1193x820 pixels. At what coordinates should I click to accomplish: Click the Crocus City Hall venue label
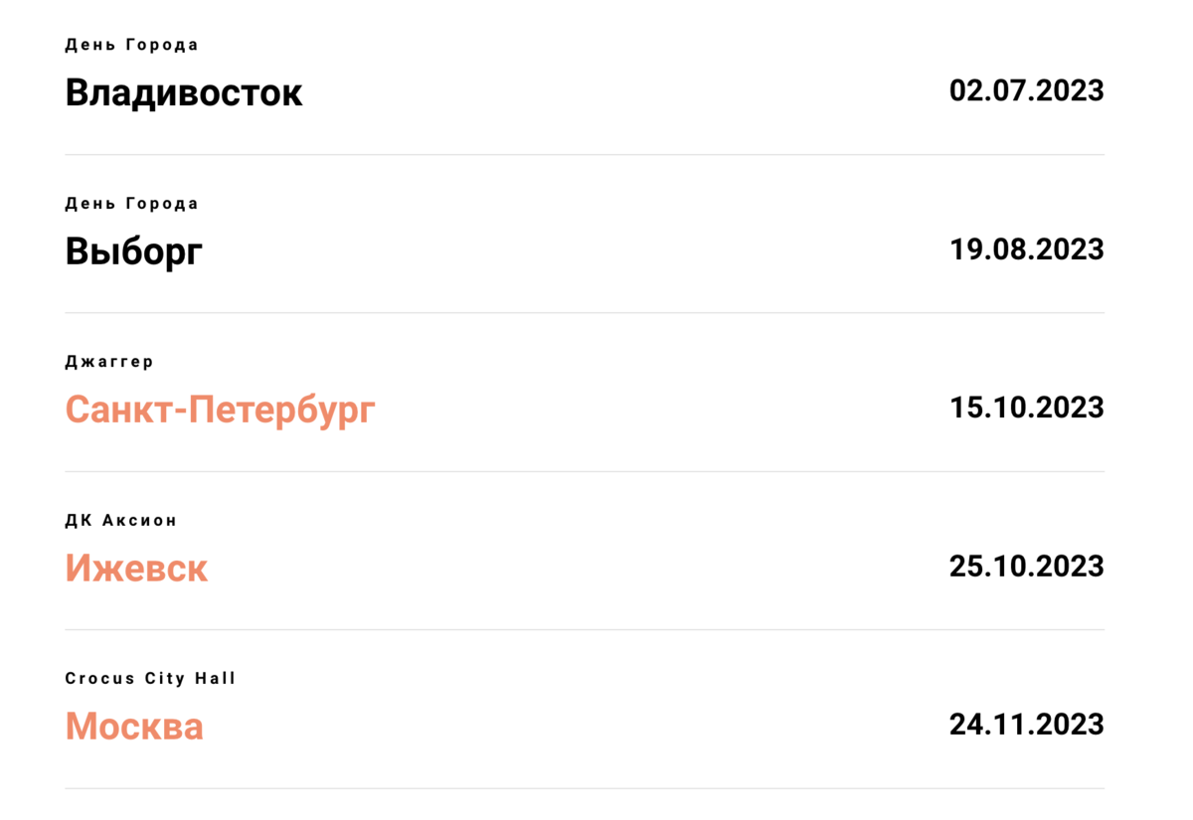[150, 679]
